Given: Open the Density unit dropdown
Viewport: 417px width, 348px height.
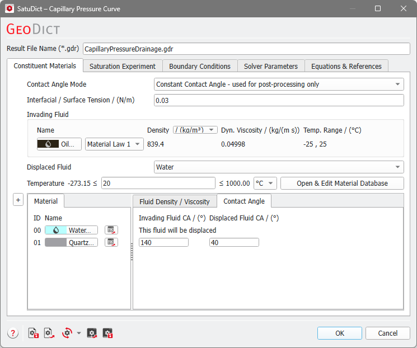Looking at the screenshot, I should (x=195, y=130).
